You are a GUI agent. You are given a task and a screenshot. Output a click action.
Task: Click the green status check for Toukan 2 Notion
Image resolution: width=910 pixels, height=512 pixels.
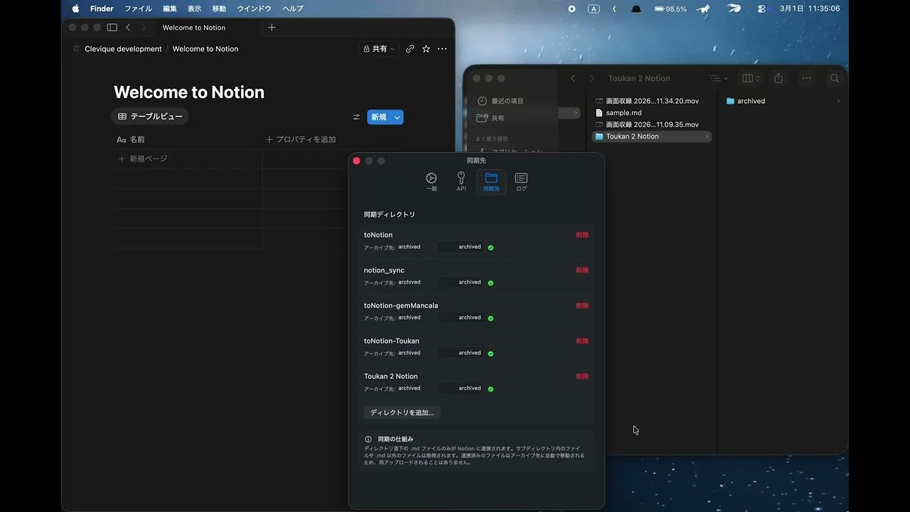(x=491, y=389)
